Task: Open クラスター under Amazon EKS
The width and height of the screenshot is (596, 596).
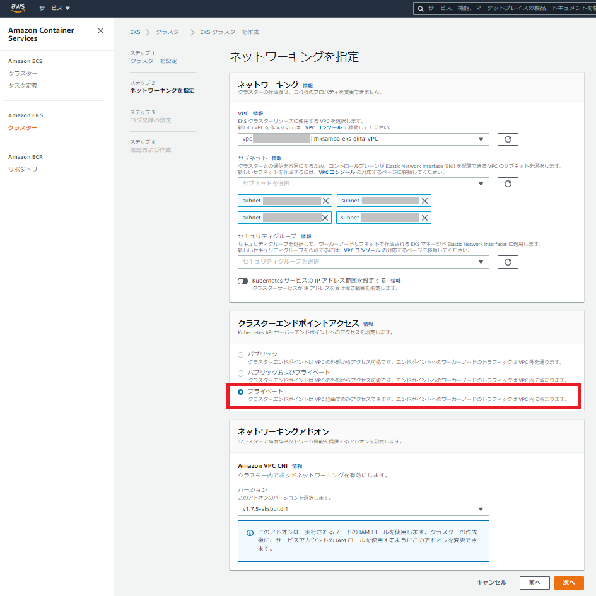Action: pos(23,127)
